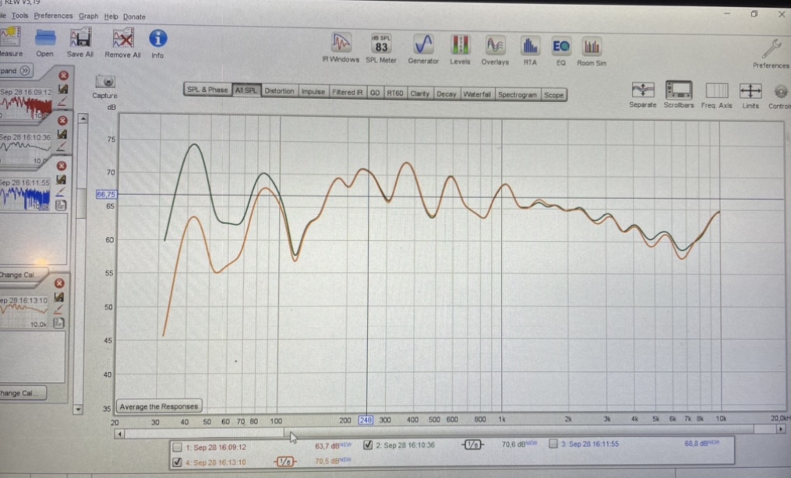Click the horizontal scrollbar right arrow
The width and height of the screenshot is (791, 478).
[x=781, y=428]
